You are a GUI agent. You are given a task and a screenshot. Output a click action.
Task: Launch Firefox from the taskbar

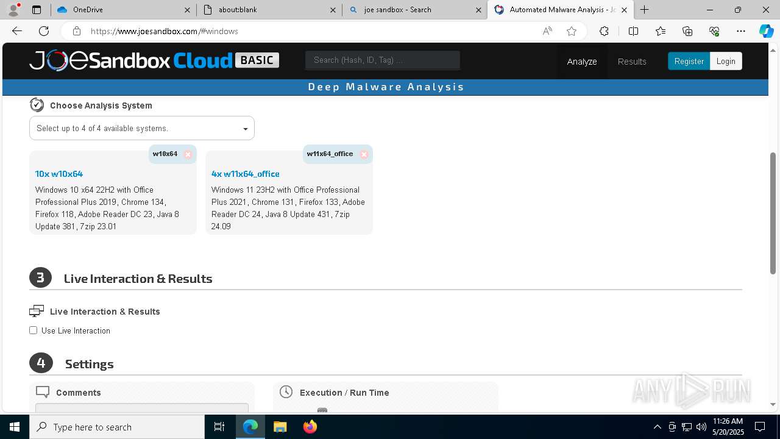click(310, 427)
